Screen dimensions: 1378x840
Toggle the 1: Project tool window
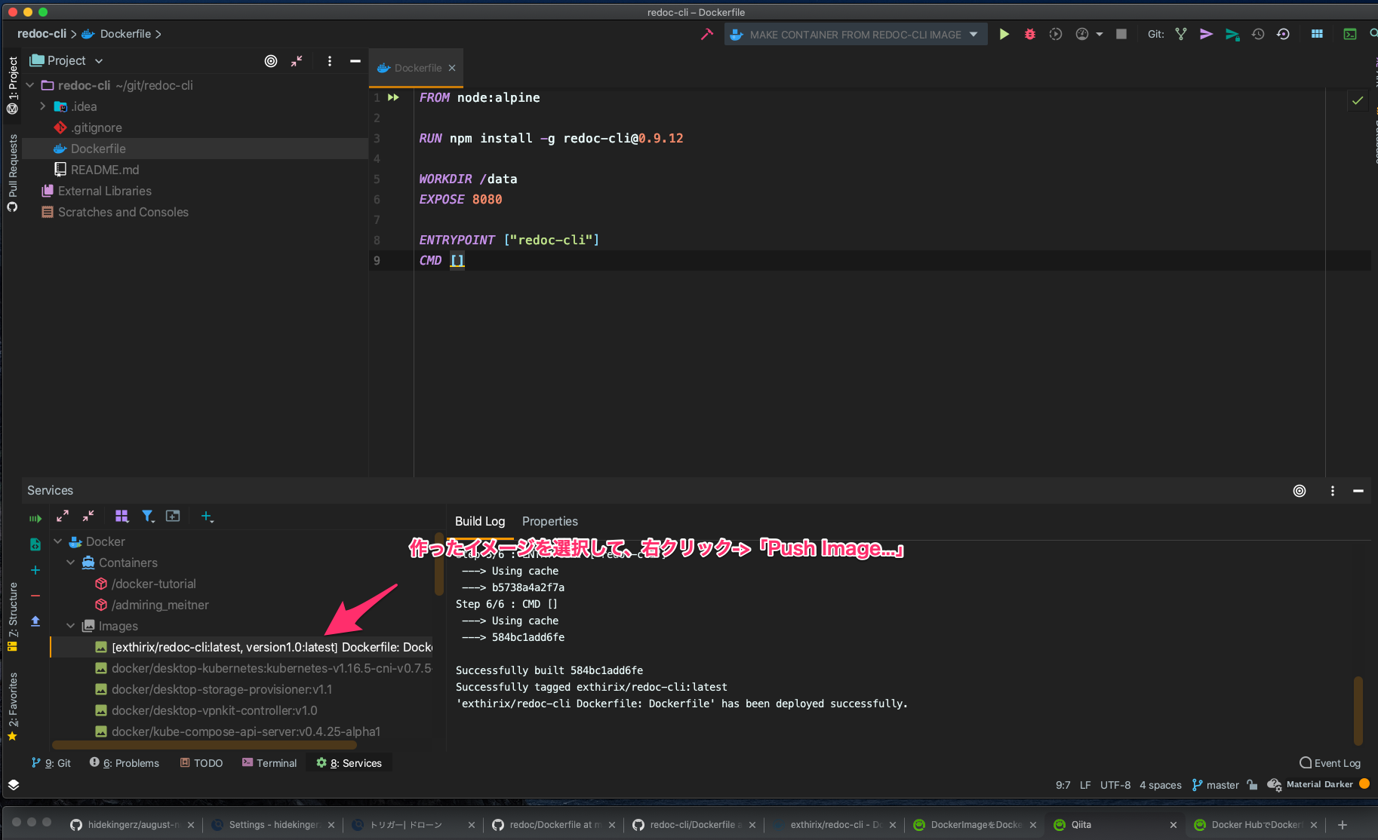point(12,84)
